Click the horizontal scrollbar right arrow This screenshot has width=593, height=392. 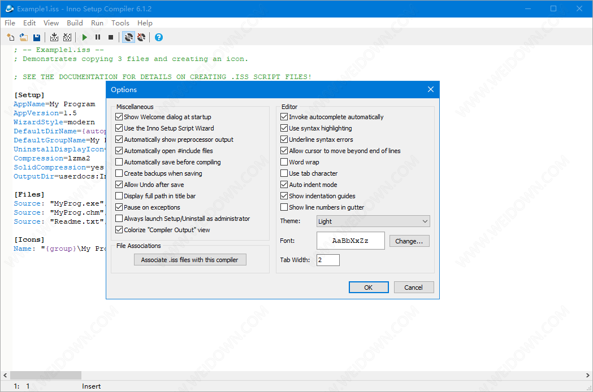[x=588, y=376]
